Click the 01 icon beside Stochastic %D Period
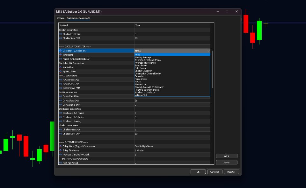The width and height of the screenshot is (306, 188). [61, 117]
